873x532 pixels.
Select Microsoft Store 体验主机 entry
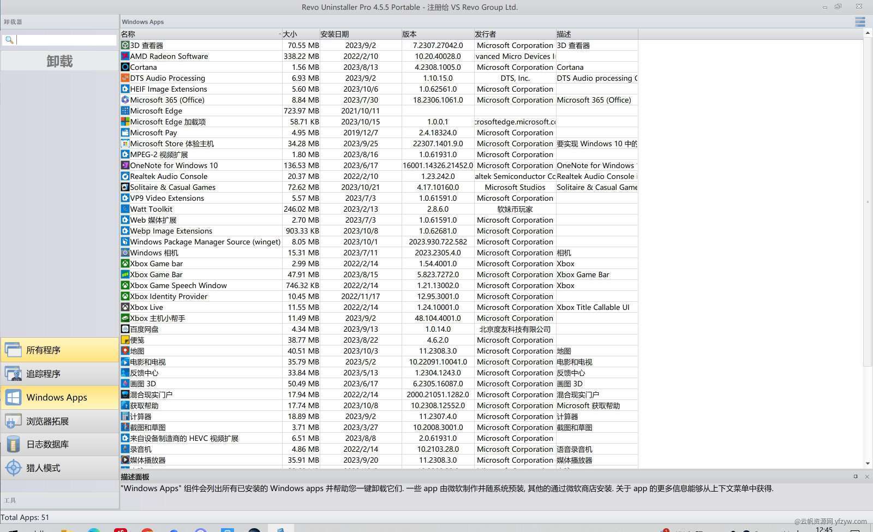(x=379, y=144)
